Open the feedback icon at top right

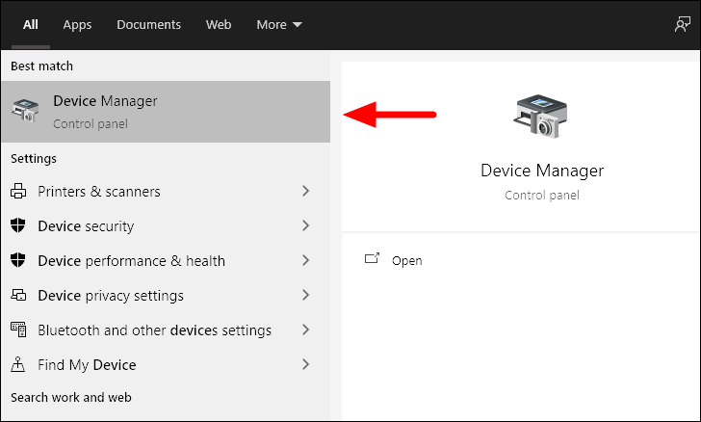[682, 25]
